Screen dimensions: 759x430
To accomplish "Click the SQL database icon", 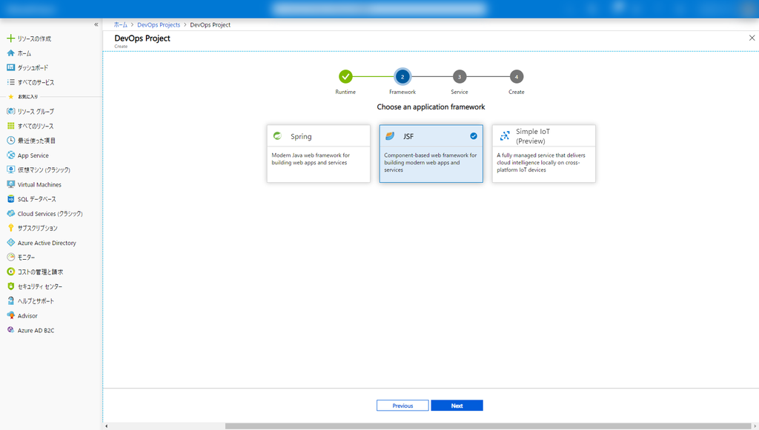I will [x=10, y=198].
